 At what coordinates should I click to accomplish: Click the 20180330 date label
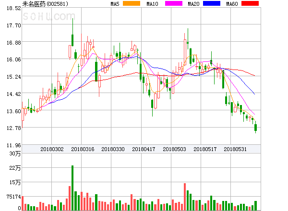click(113, 149)
